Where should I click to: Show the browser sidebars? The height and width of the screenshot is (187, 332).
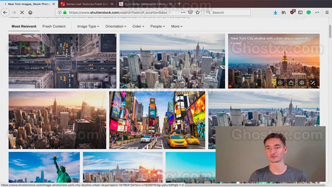(300, 12)
